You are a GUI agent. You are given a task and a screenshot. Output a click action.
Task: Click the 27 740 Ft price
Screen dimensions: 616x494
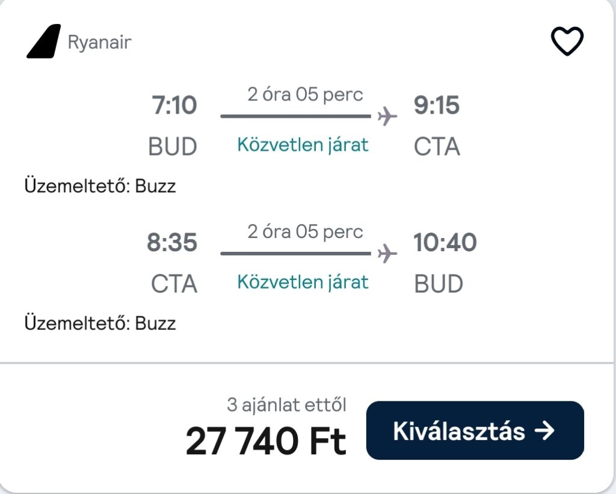(266, 442)
